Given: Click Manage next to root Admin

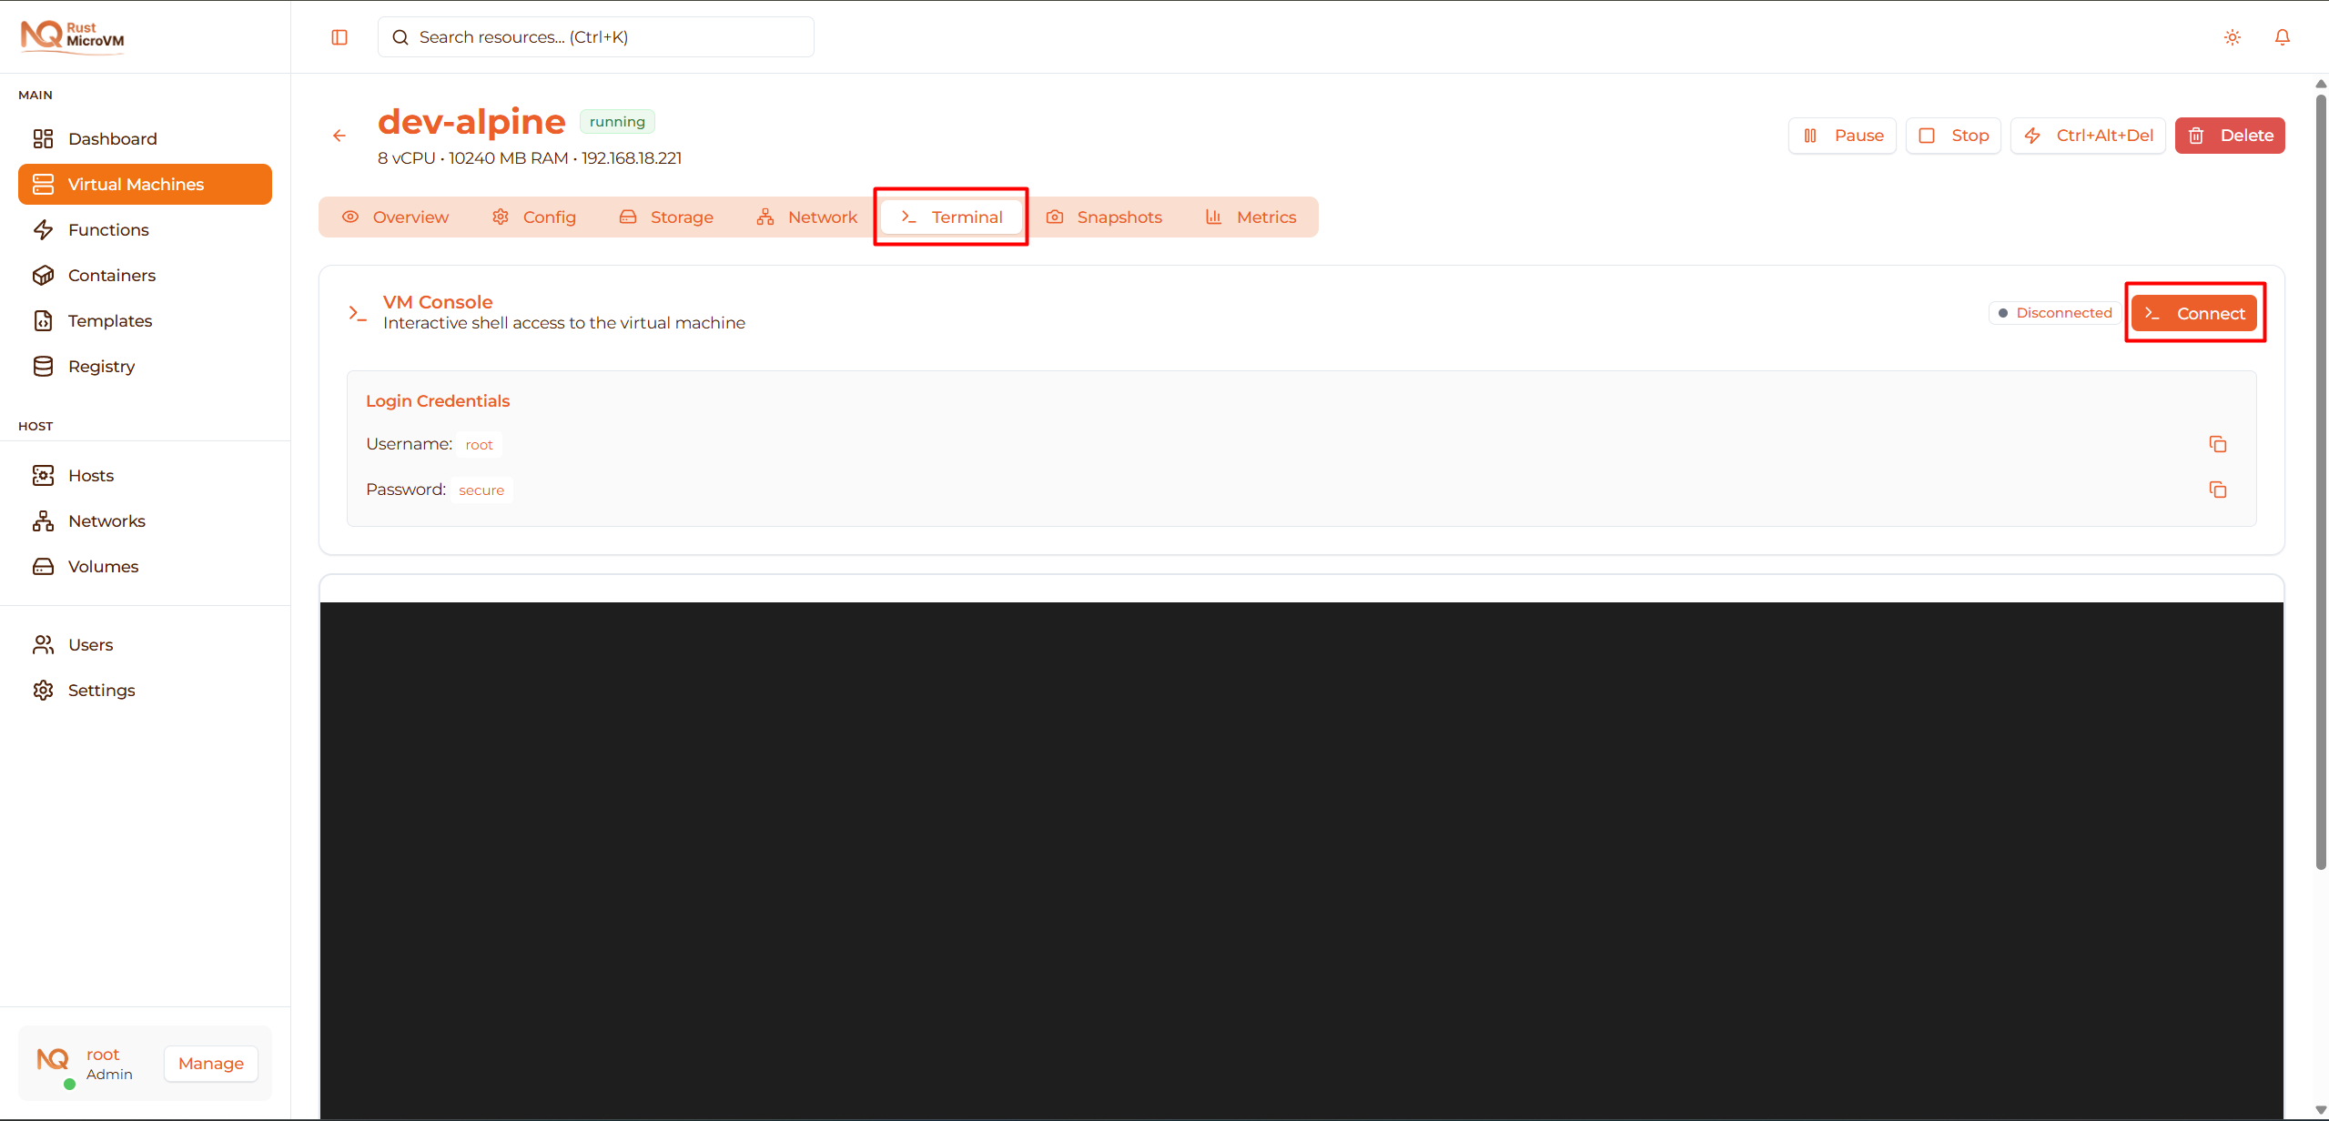Looking at the screenshot, I should (x=210, y=1063).
